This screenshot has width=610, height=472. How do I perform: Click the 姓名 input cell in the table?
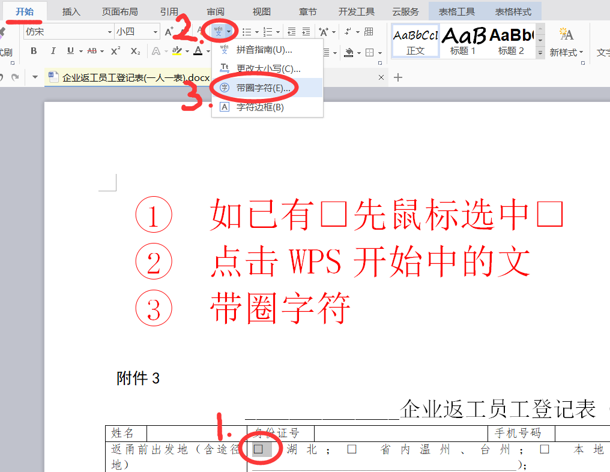(196, 433)
